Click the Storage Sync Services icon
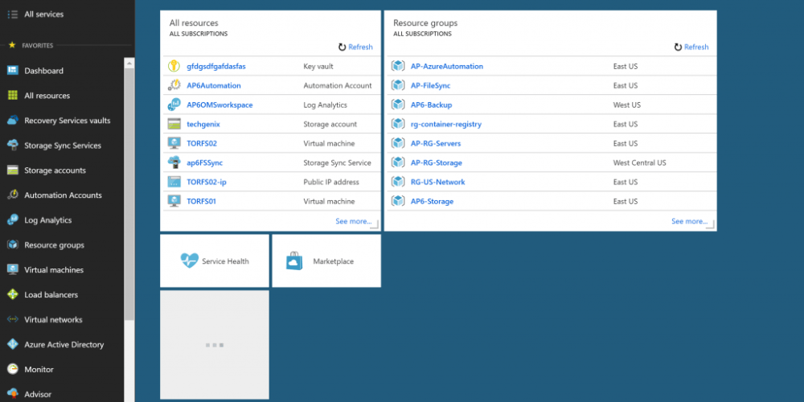Image resolution: width=804 pixels, height=402 pixels. 13,145
